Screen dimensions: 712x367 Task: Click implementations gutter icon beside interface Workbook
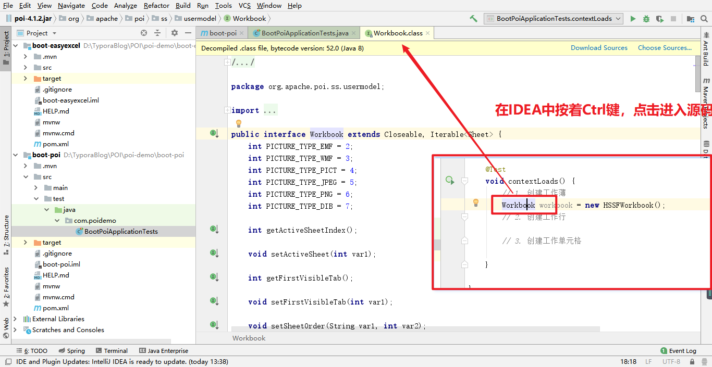[214, 134]
